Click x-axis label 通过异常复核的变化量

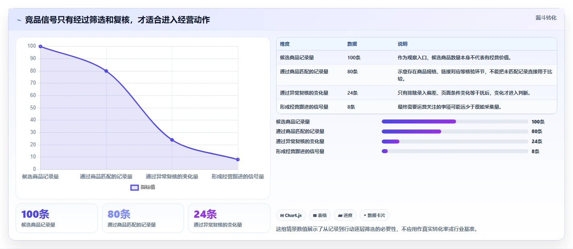coord(172,177)
